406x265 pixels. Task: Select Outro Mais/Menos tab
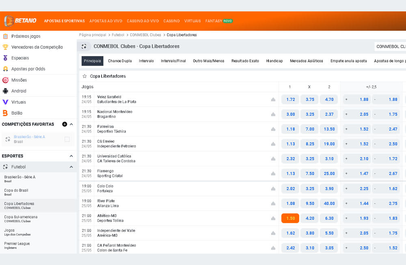click(x=208, y=61)
